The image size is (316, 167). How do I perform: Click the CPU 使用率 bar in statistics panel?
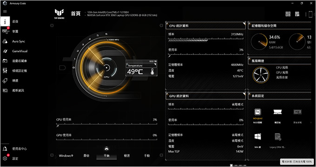pos(206,55)
